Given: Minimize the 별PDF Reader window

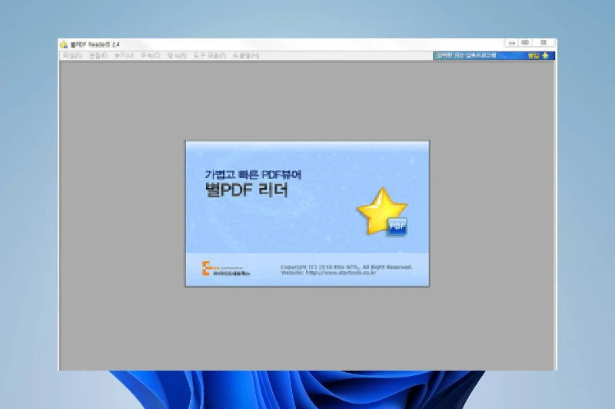Looking at the screenshot, I should tap(511, 43).
